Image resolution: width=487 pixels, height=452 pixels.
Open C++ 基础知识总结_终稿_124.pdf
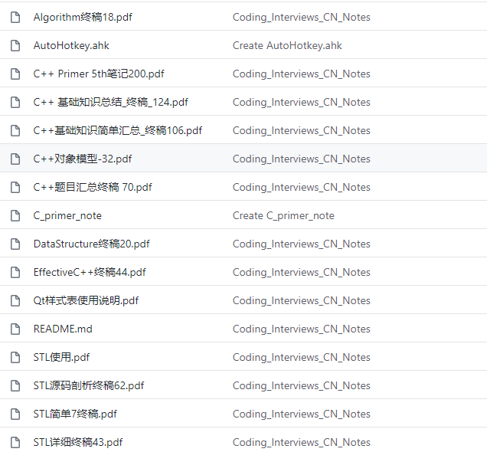click(x=110, y=102)
